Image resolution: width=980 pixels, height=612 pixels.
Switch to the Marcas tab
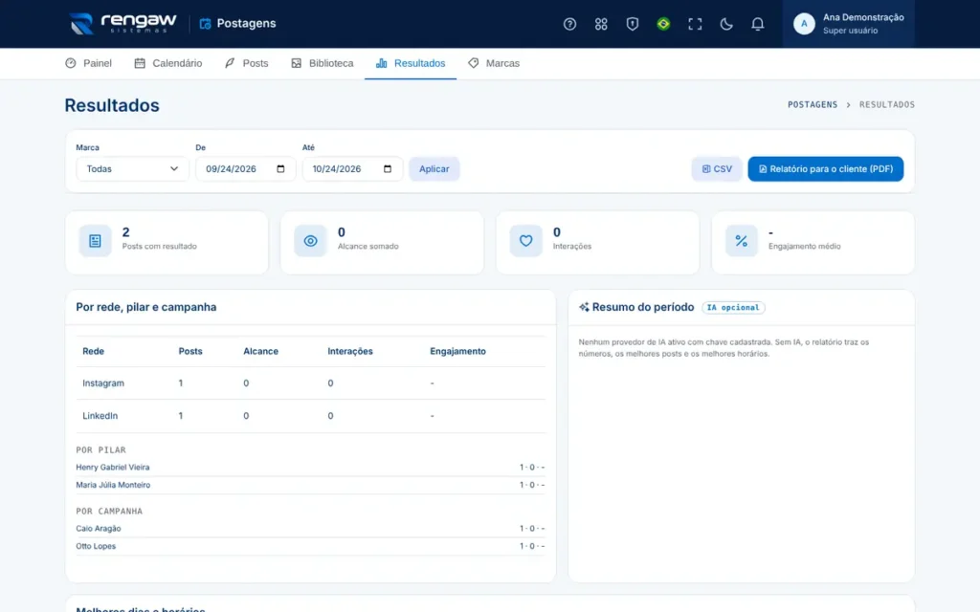(x=494, y=63)
